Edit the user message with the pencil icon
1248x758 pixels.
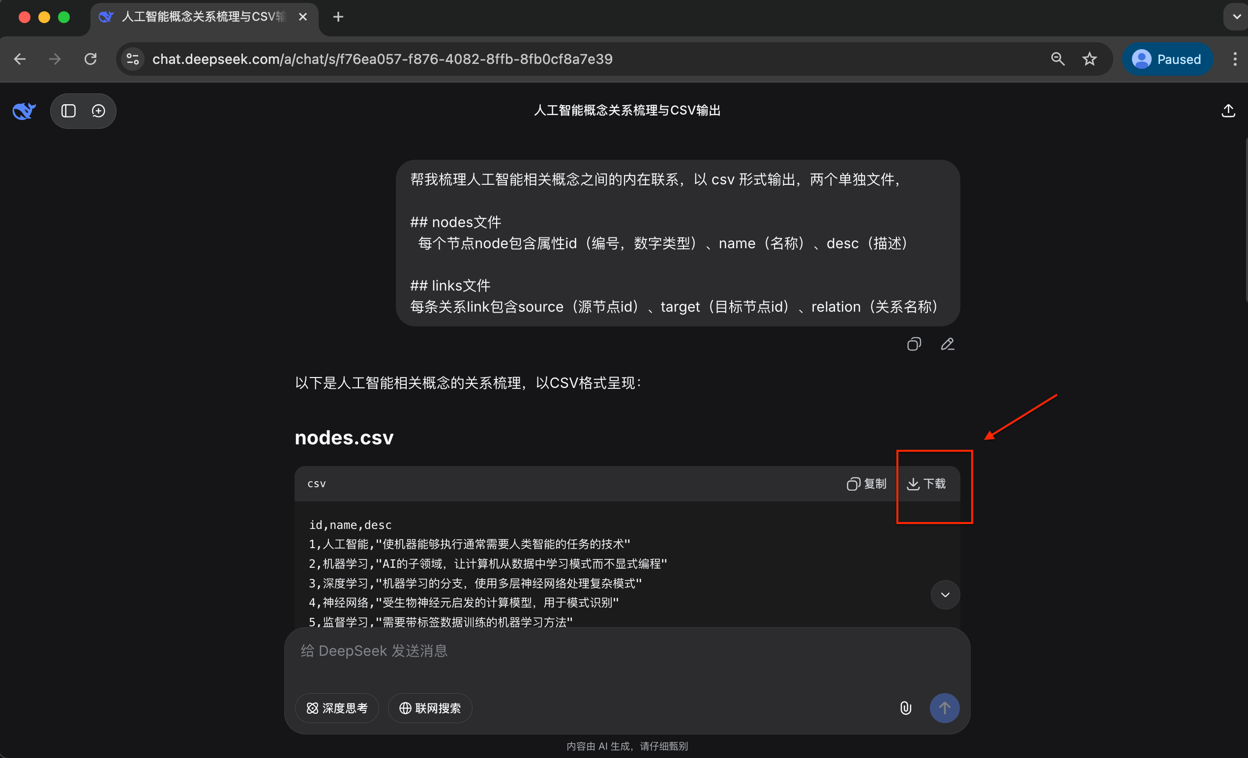coord(947,344)
